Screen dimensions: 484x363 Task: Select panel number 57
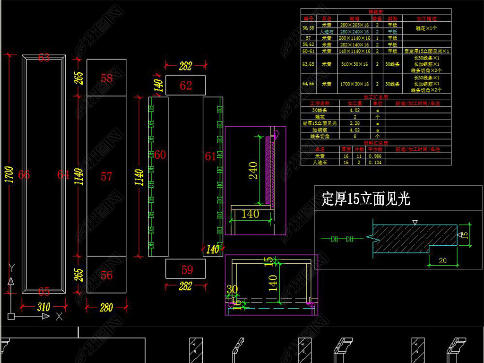106,176
